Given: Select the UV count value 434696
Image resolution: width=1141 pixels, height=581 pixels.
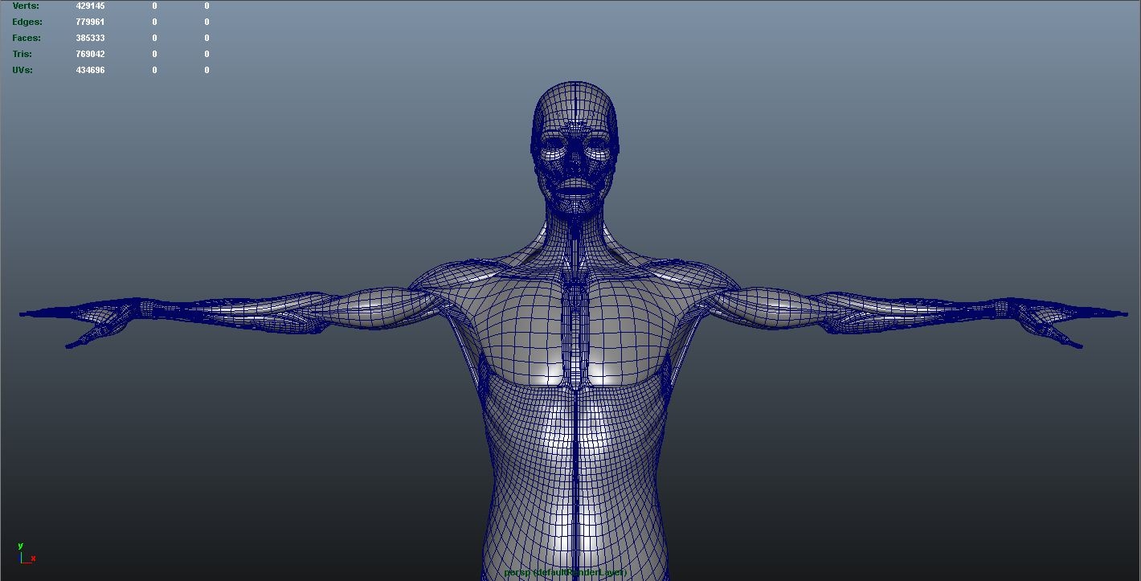Looking at the screenshot, I should (x=92, y=70).
